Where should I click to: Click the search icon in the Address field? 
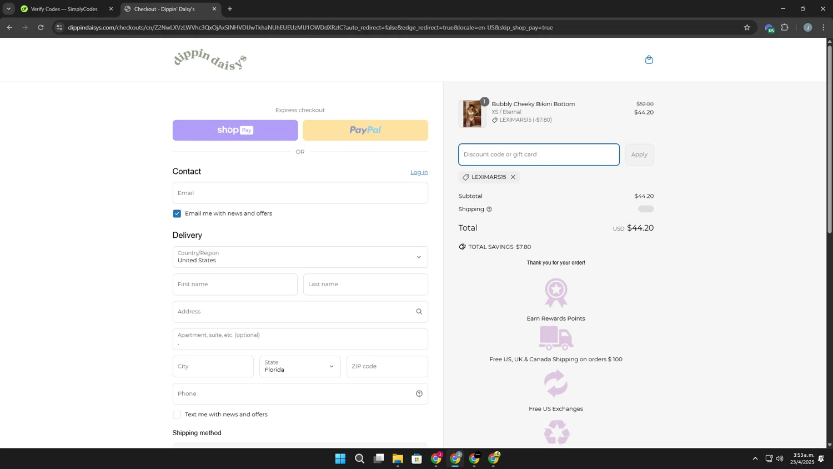click(419, 312)
